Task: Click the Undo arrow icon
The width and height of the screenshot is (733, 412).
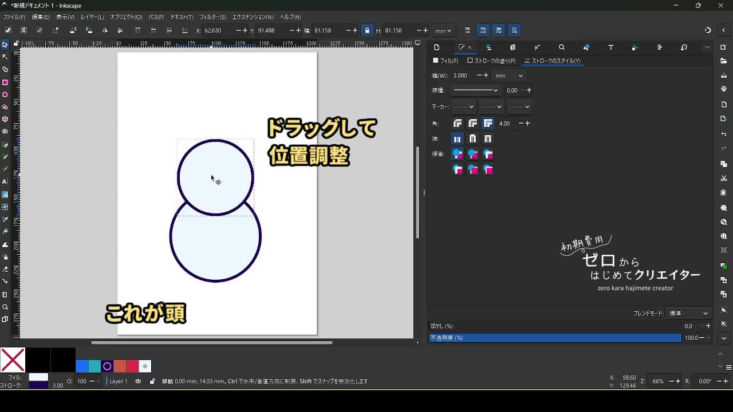Action: pos(724,134)
